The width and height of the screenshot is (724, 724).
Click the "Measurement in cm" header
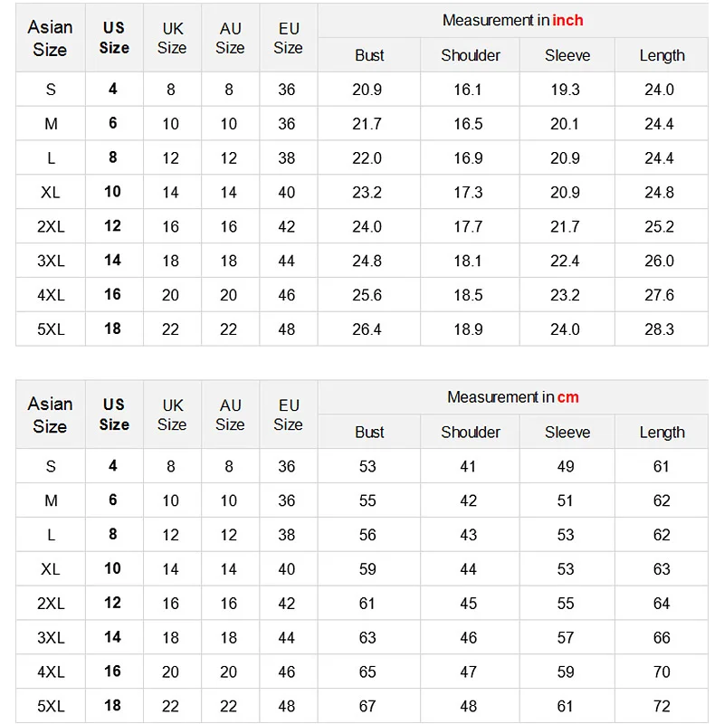point(512,397)
